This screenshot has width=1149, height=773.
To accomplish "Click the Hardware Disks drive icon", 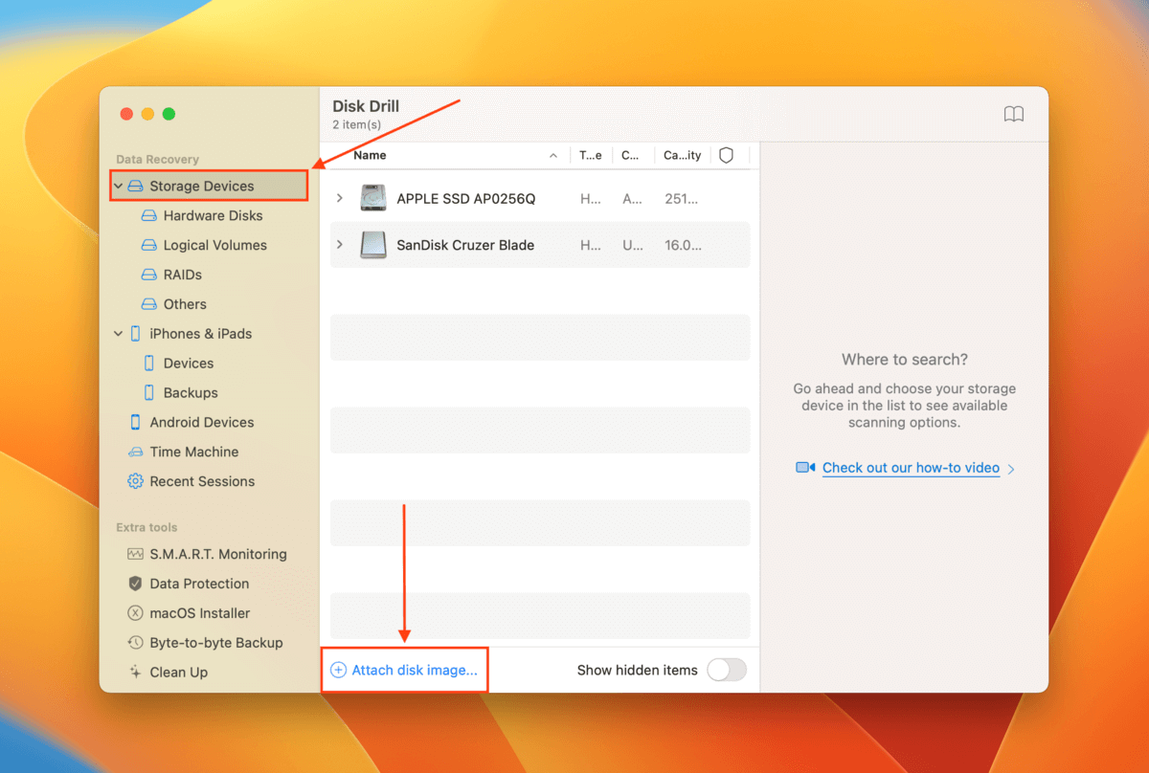I will pos(148,216).
